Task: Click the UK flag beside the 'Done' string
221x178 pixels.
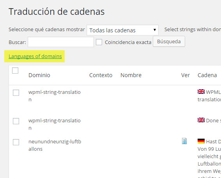Action: click(x=201, y=120)
